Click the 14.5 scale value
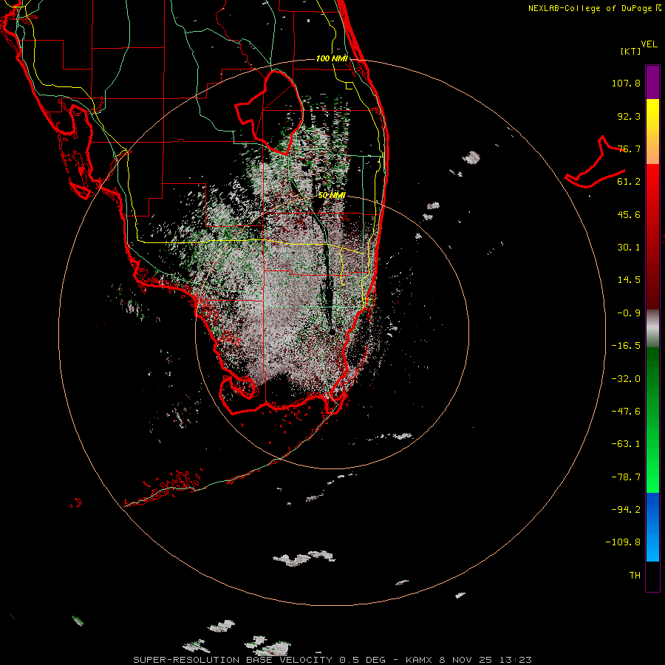Image resolution: width=665 pixels, height=665 pixels. tap(629, 280)
